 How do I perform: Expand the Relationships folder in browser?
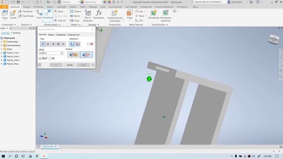[x=1, y=42]
